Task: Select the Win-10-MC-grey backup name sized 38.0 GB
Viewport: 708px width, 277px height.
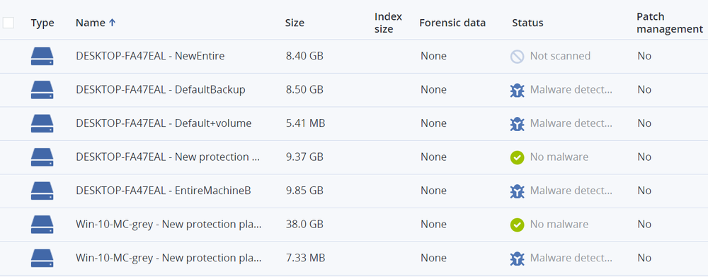Action: (x=169, y=225)
